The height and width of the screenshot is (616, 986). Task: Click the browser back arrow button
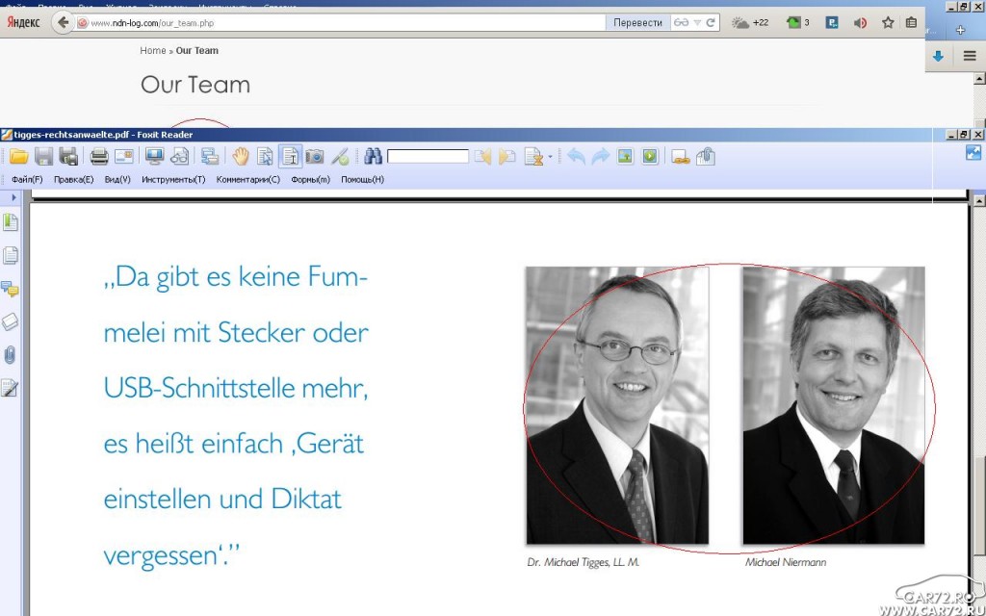tap(63, 23)
